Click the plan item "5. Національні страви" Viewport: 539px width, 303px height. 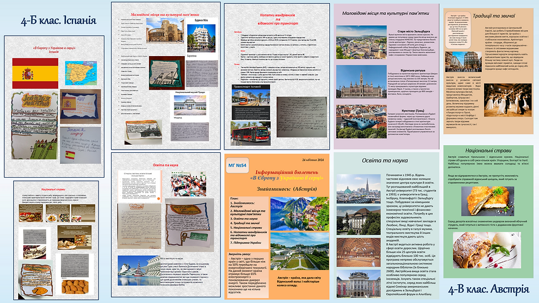(x=246, y=228)
